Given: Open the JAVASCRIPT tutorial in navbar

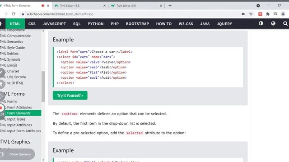Looking at the screenshot, I should [x=54, y=24].
